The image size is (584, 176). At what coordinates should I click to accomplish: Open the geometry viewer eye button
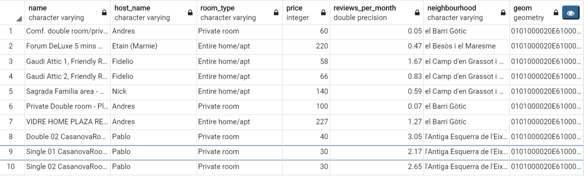click(570, 13)
